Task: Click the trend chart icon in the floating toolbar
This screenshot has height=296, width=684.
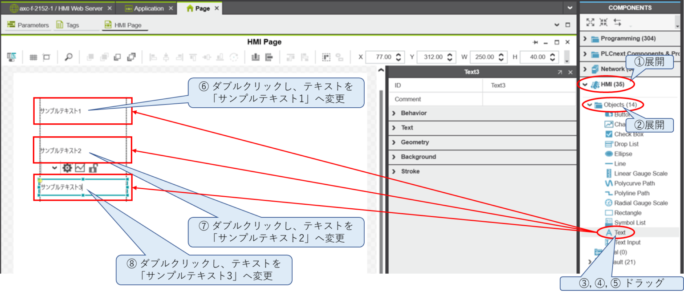Action: tap(80, 168)
